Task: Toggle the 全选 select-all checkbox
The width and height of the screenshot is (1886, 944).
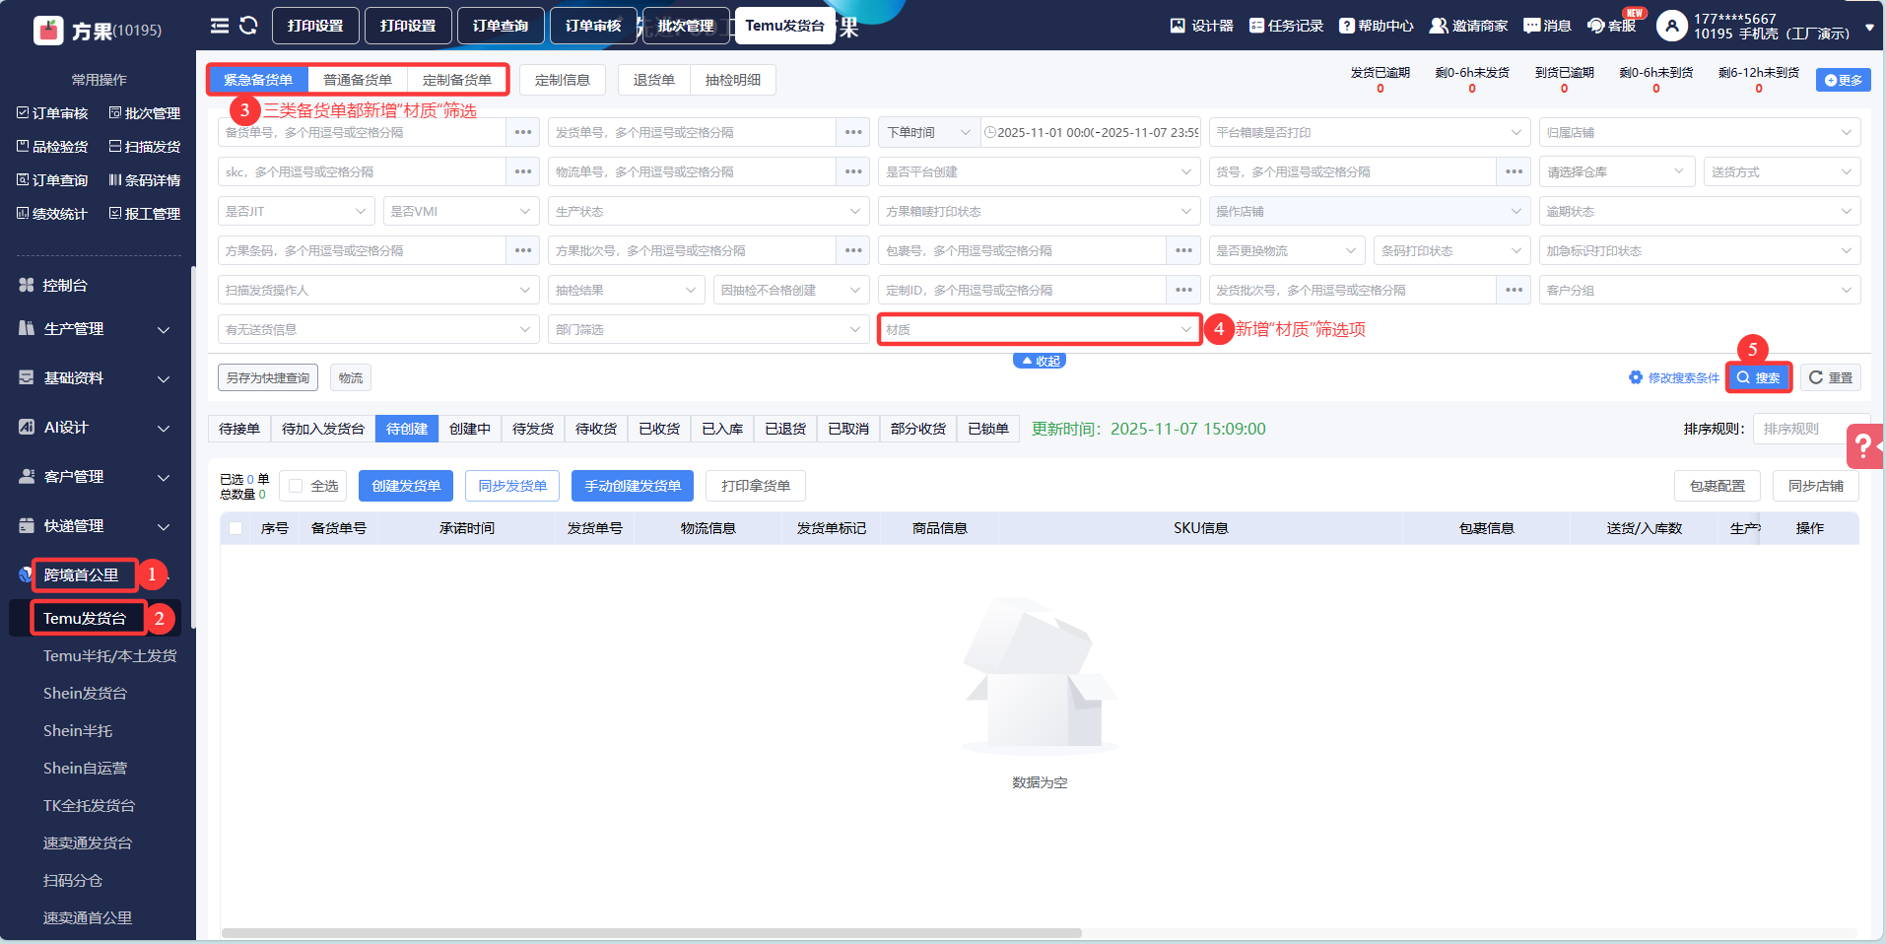Action: (296, 486)
